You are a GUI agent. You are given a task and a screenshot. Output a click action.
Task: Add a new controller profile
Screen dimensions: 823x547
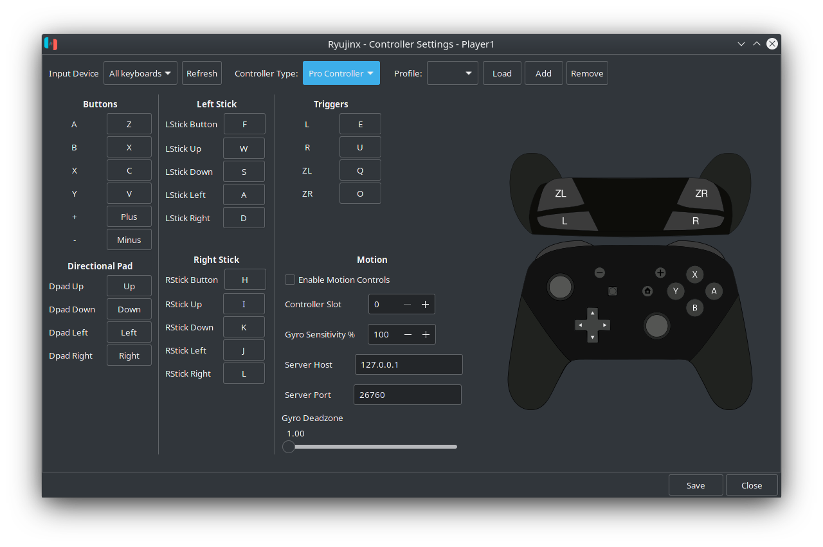(x=543, y=73)
